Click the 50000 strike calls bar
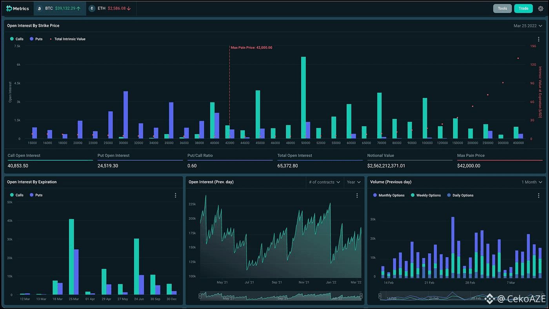This screenshot has height=309, width=549. (x=304, y=98)
